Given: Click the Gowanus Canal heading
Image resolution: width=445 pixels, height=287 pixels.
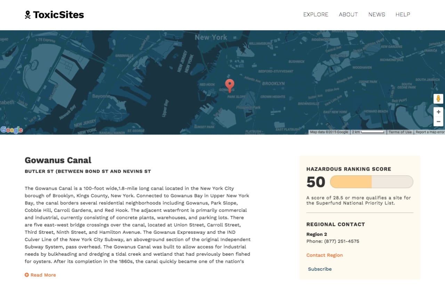Looking at the screenshot, I should coord(58,160).
